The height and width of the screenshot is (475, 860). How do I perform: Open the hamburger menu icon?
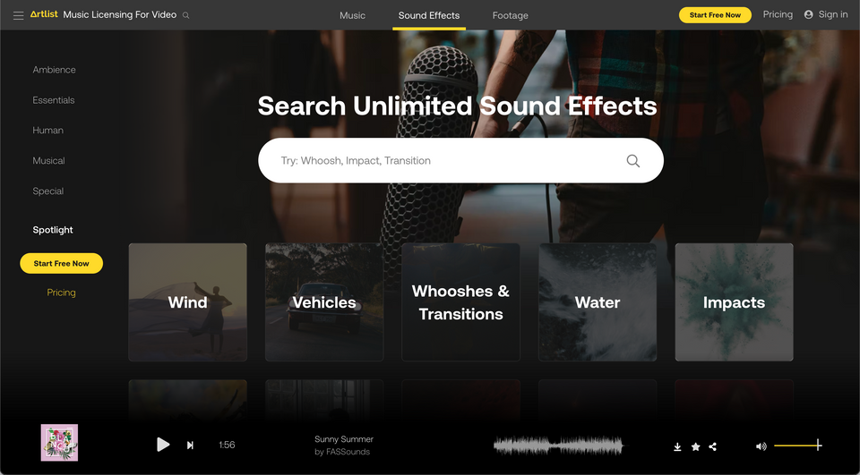click(18, 15)
